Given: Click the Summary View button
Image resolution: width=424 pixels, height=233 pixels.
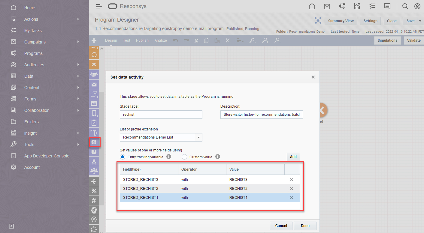Looking at the screenshot, I should (341, 21).
